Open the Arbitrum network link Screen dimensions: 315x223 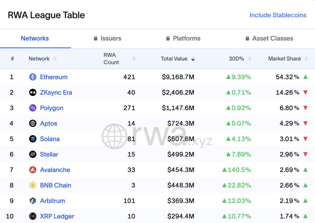pos(52,201)
